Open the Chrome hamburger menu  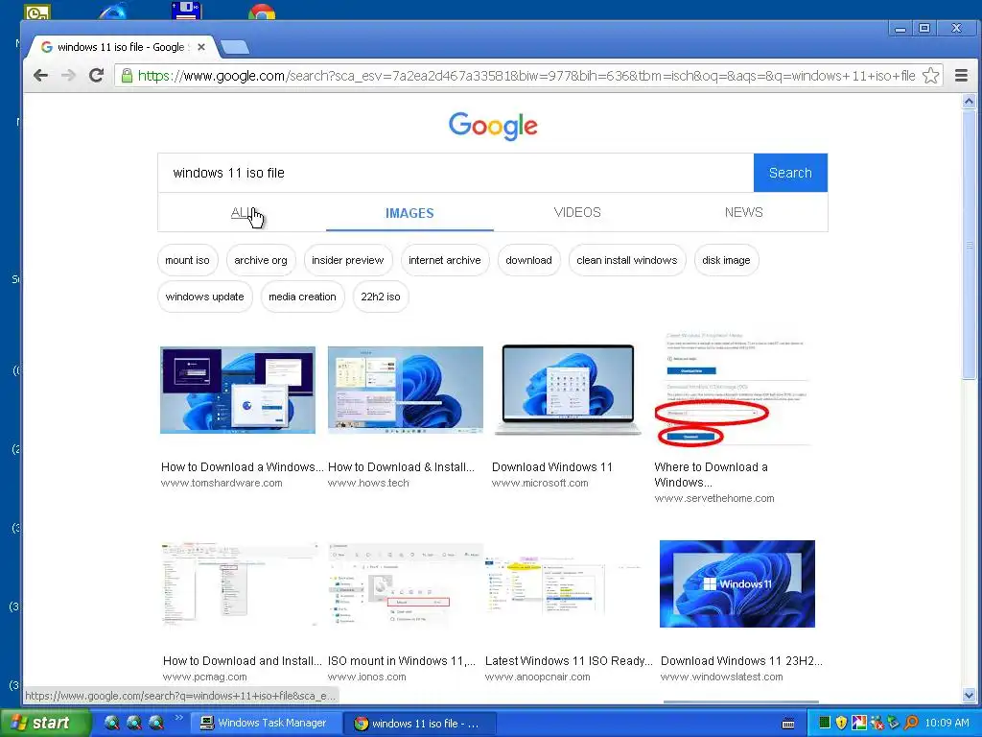(961, 76)
